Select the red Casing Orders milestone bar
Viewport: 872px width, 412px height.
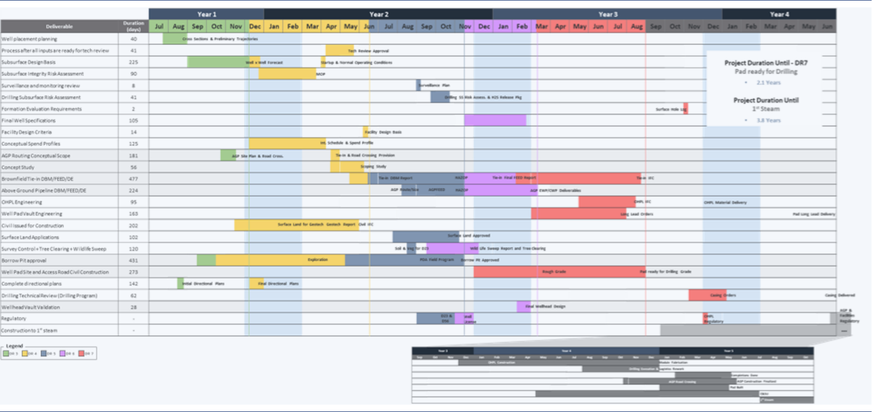coord(708,295)
